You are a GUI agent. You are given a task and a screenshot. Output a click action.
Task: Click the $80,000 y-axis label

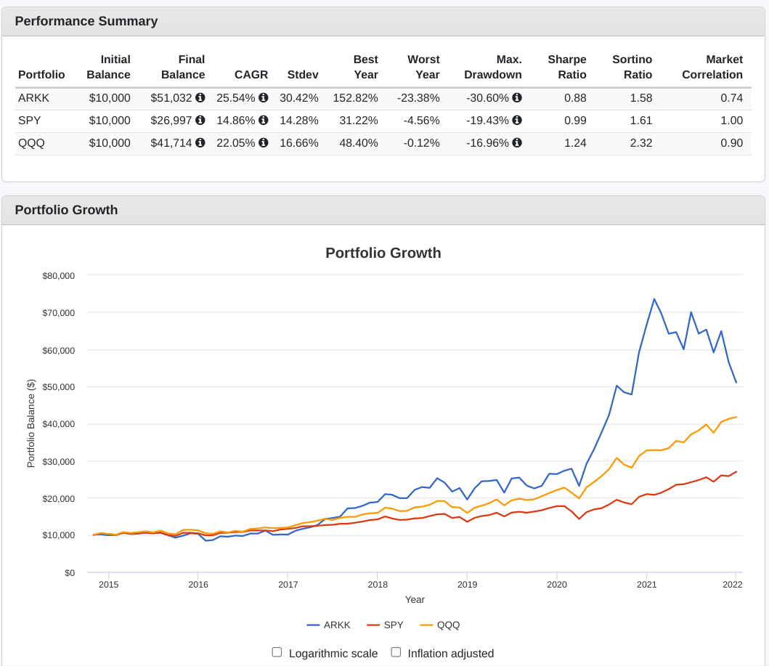[x=59, y=276]
